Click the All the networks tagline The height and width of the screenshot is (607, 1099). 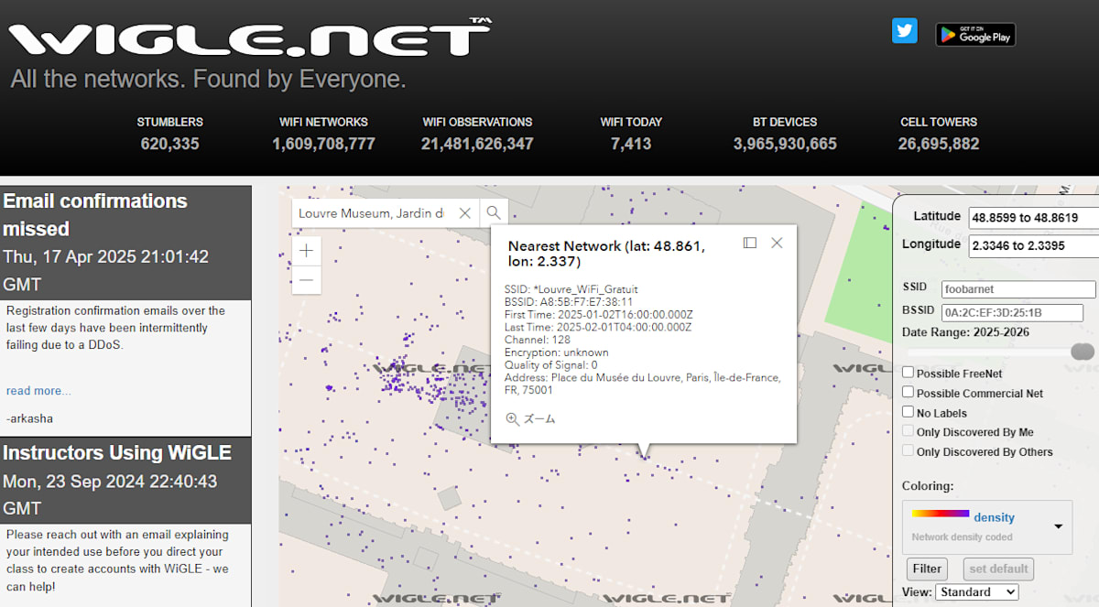click(x=208, y=80)
